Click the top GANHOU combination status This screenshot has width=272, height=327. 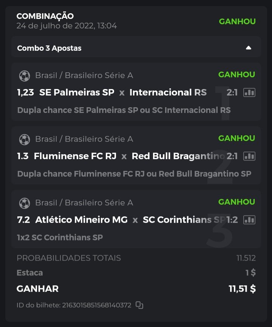(x=237, y=22)
